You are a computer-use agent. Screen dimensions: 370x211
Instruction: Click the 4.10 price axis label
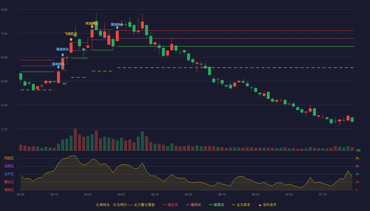(x=4, y=105)
